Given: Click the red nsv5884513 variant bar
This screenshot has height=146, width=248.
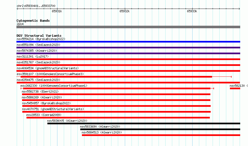Looking at the screenshot, I should point(161,135).
